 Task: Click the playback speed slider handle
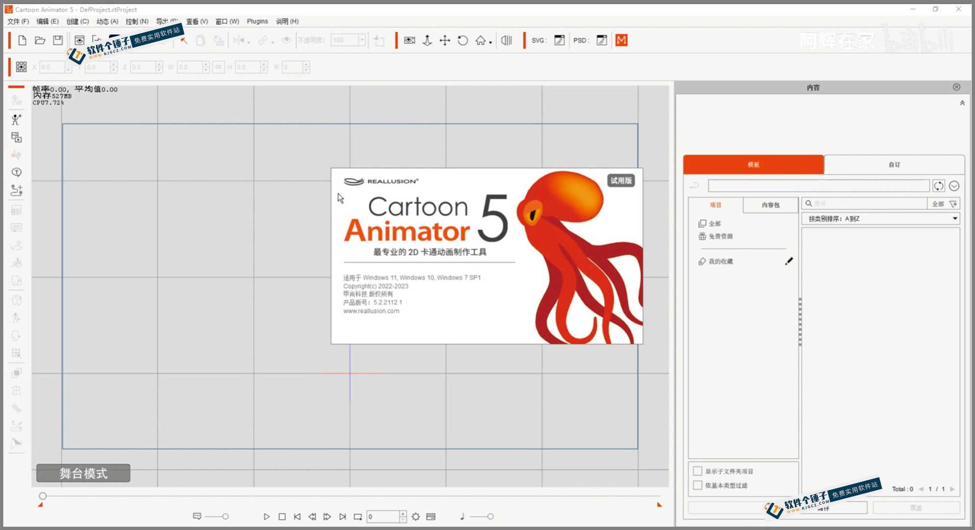pyautogui.click(x=225, y=516)
